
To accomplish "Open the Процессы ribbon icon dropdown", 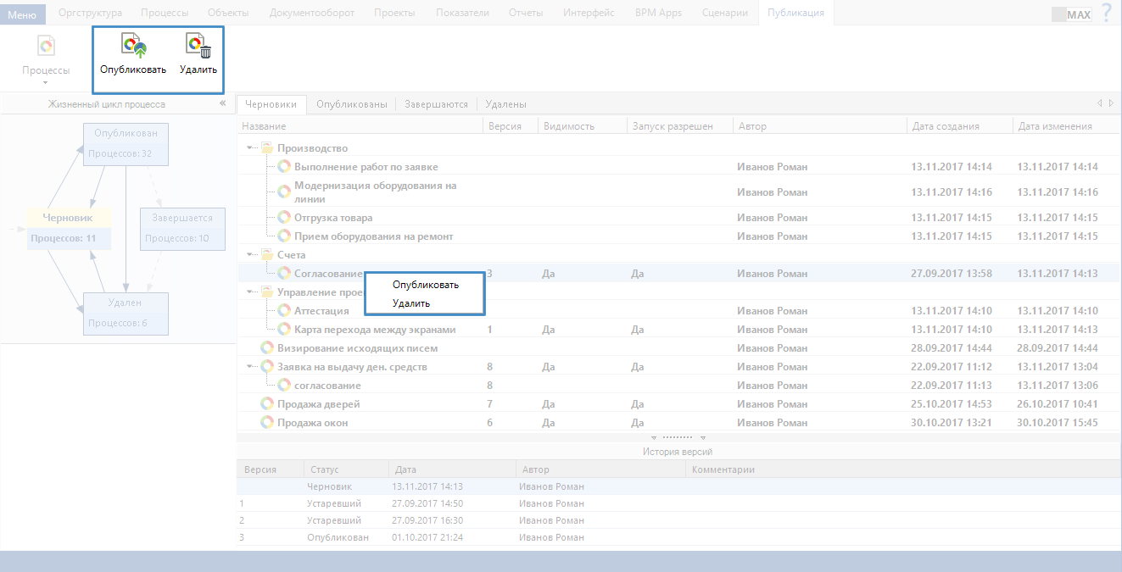I will coord(46,83).
